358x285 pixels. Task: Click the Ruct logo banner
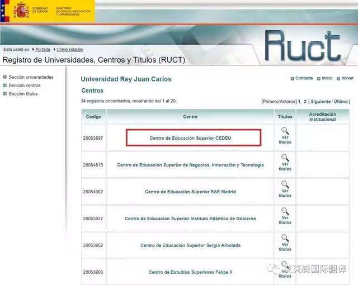tap(303, 46)
